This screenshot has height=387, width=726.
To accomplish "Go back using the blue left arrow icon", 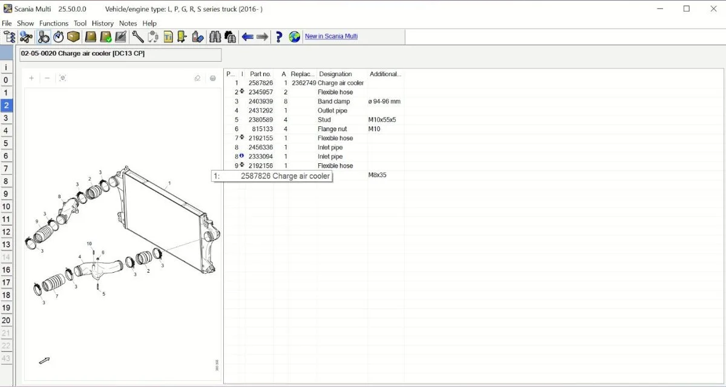I will [248, 36].
